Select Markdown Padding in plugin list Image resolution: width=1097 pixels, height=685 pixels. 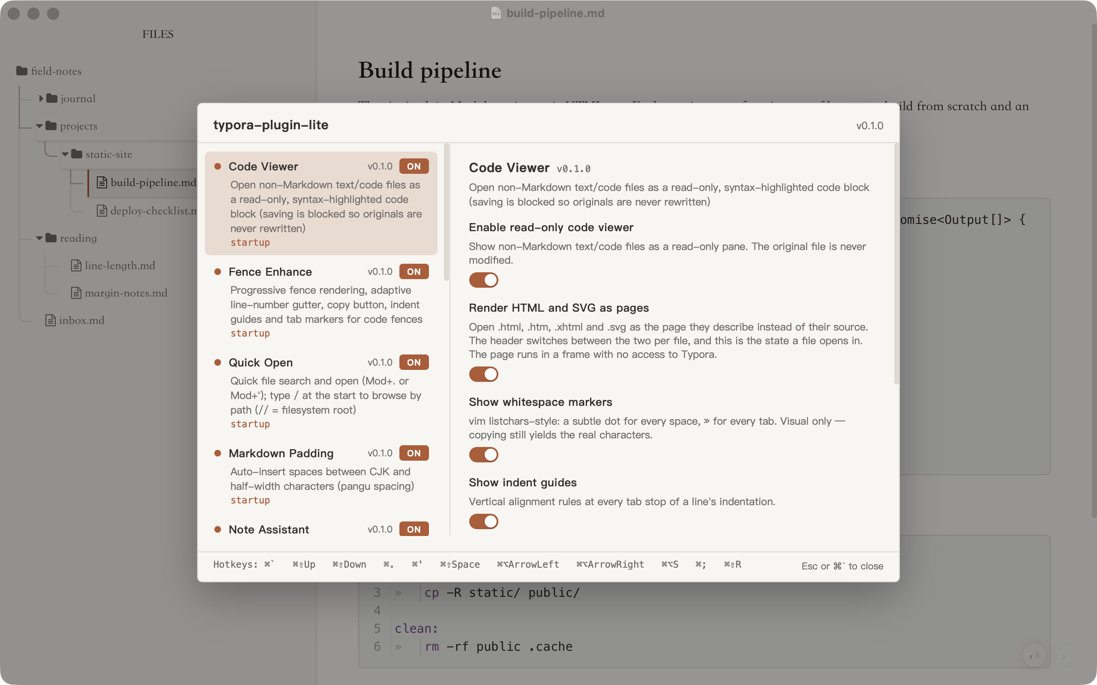(321, 476)
